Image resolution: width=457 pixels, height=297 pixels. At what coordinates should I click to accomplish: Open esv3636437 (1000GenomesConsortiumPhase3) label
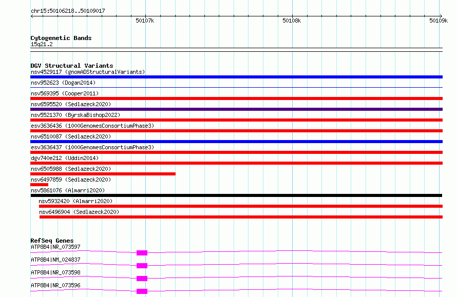click(x=92, y=147)
